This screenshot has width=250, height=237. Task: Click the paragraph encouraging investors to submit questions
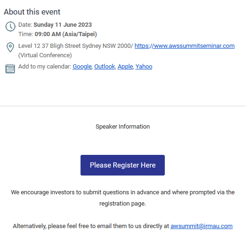123,198
